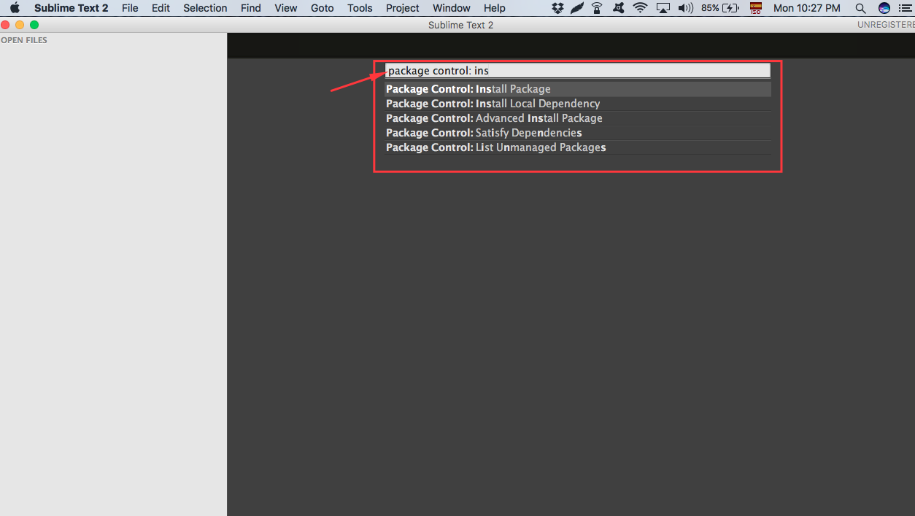Open the Goto menu
Image resolution: width=915 pixels, height=516 pixels.
click(x=322, y=8)
